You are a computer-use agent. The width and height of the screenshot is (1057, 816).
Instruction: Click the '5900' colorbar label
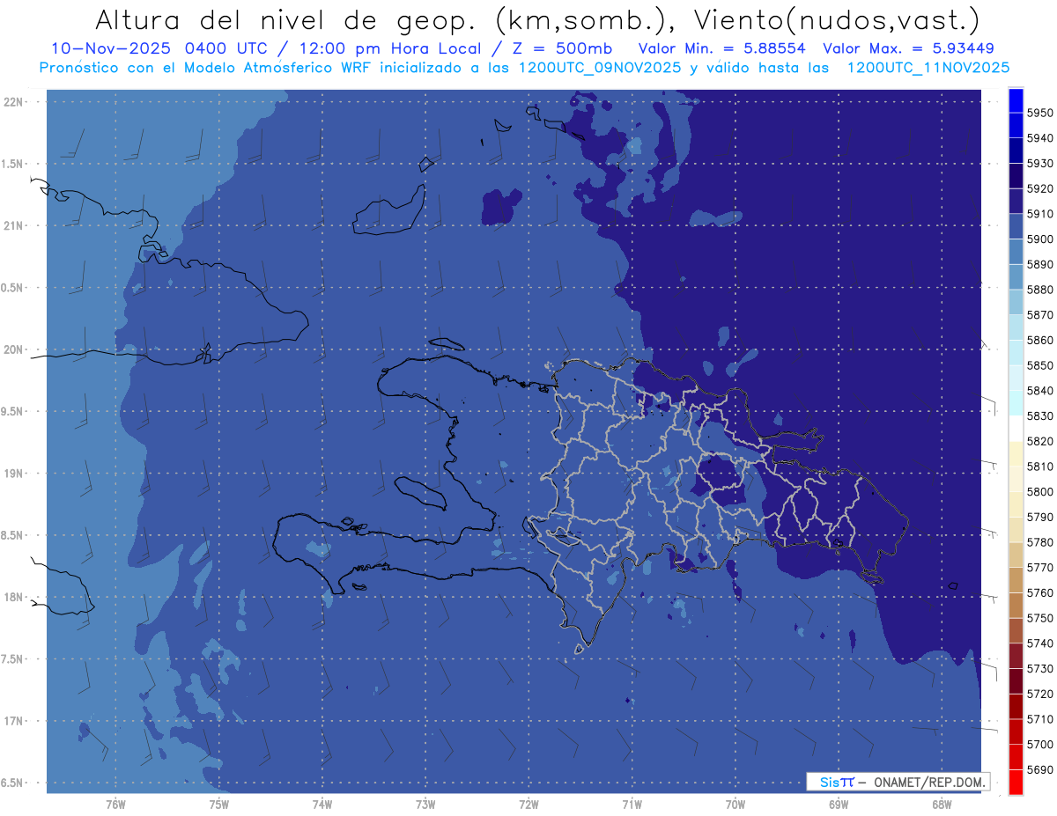1039,239
